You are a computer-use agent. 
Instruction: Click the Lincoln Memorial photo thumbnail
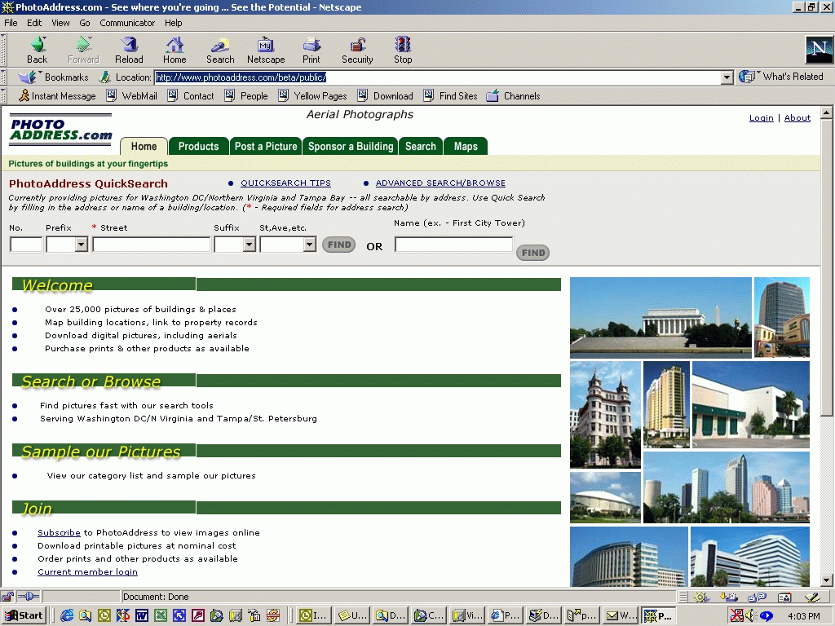click(660, 318)
